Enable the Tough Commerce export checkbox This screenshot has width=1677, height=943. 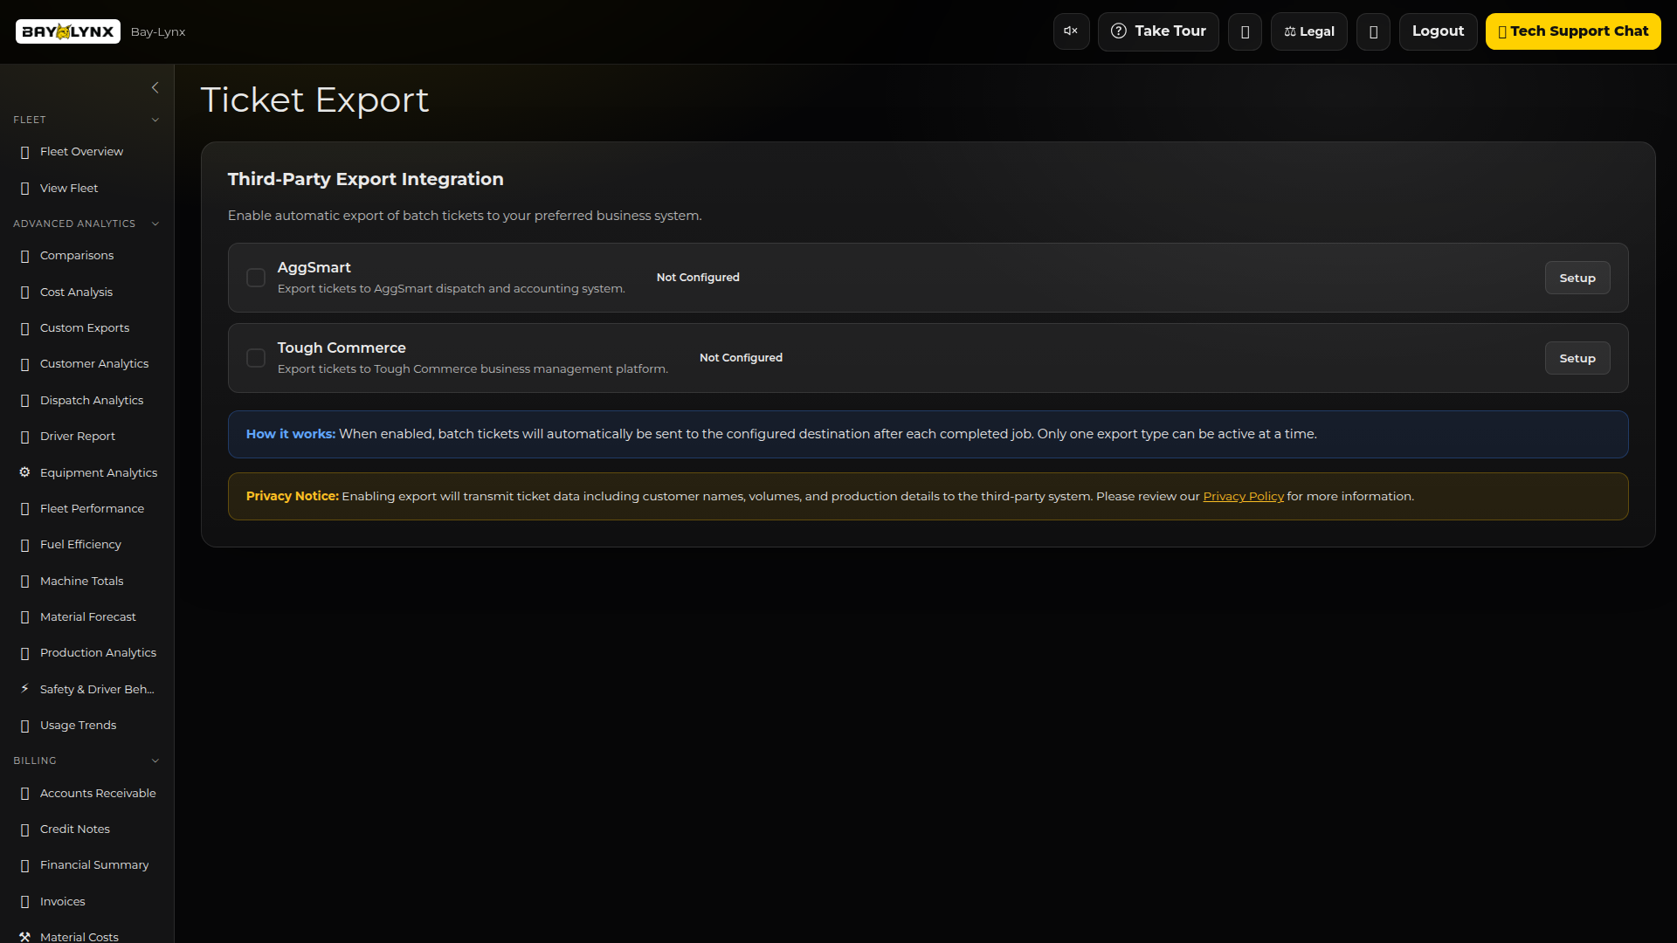255,357
